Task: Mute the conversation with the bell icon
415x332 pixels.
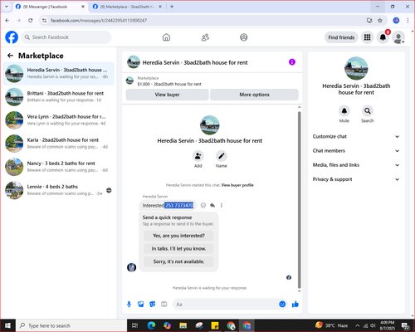Action: coord(344,111)
